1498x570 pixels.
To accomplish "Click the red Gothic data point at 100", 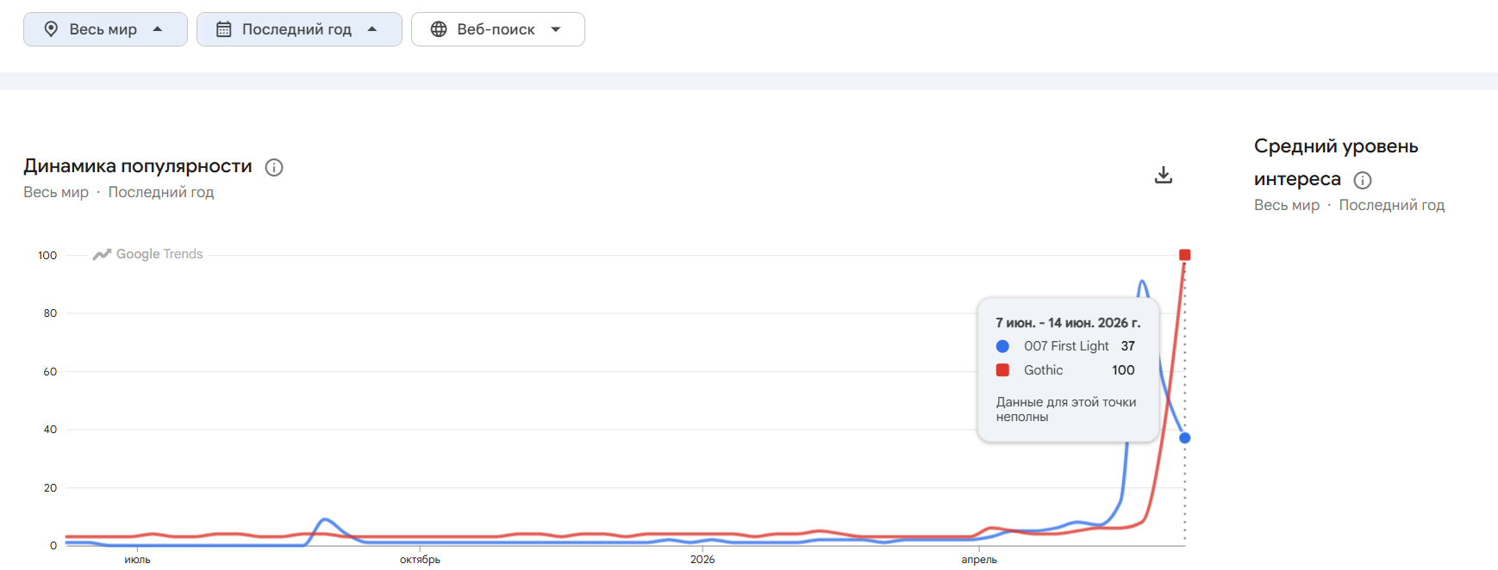I will tap(1185, 255).
